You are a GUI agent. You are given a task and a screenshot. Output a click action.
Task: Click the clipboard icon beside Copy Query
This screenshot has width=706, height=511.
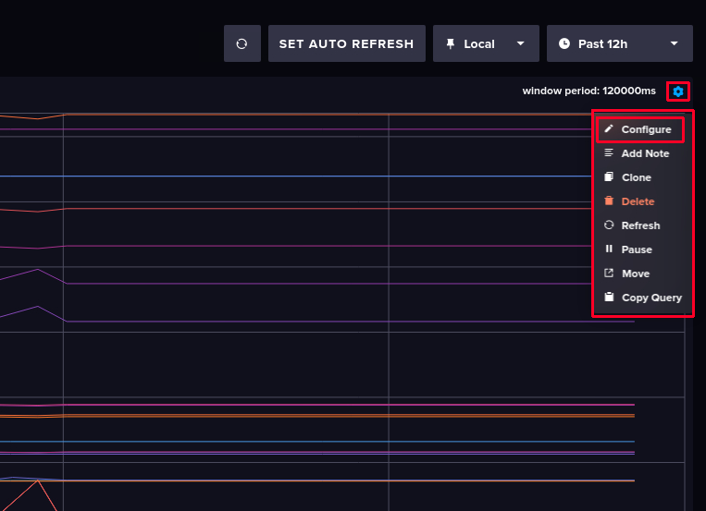click(x=609, y=298)
